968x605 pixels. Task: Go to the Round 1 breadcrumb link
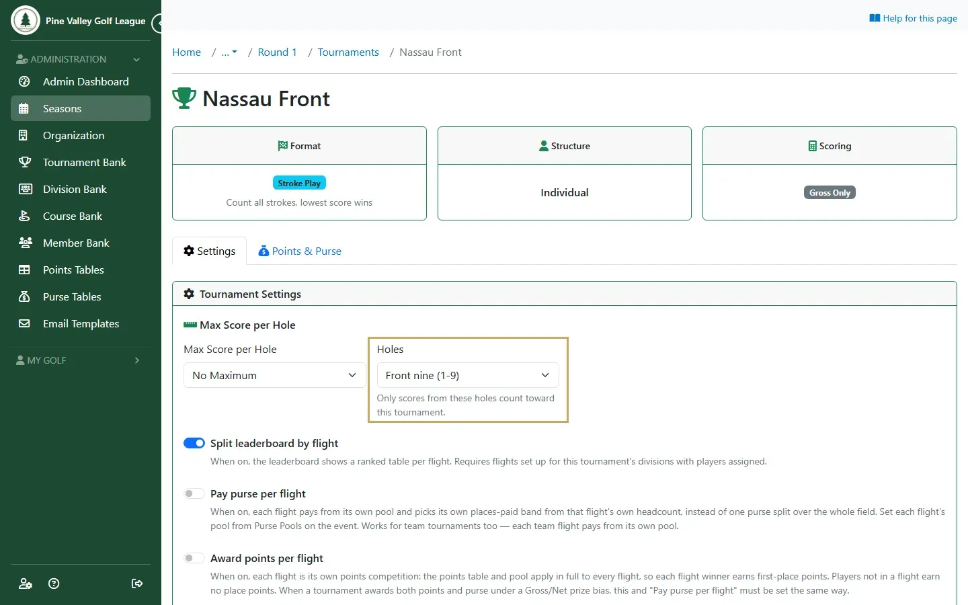click(x=277, y=52)
